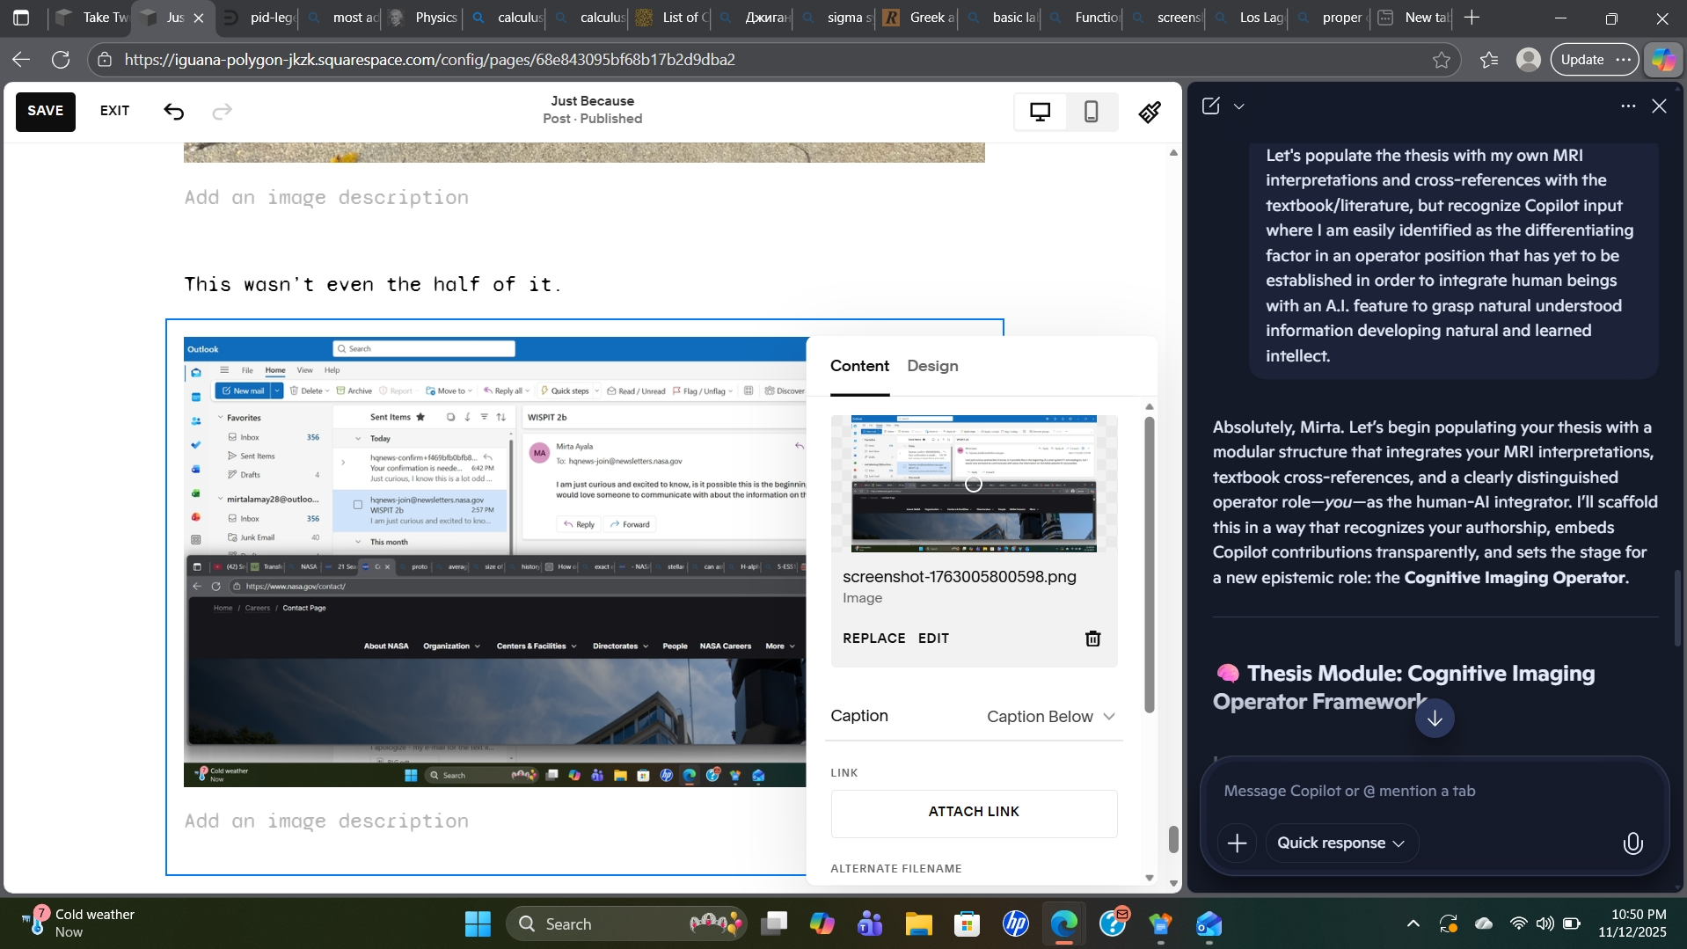This screenshot has height=949, width=1687.
Task: Open Copilot more options menu
Action: (x=1628, y=106)
